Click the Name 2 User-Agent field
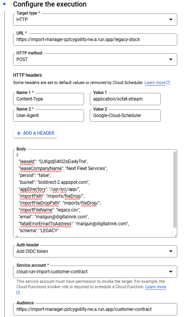This screenshot has height=317, width=188. tap(48, 116)
